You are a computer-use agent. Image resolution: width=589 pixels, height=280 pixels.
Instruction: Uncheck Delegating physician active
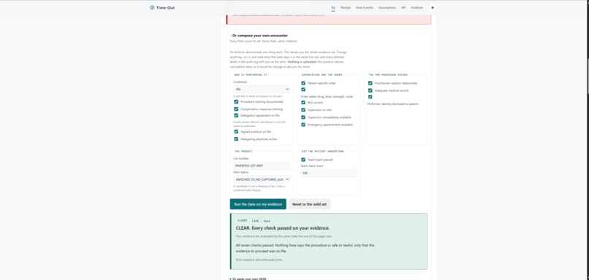pyautogui.click(x=236, y=139)
